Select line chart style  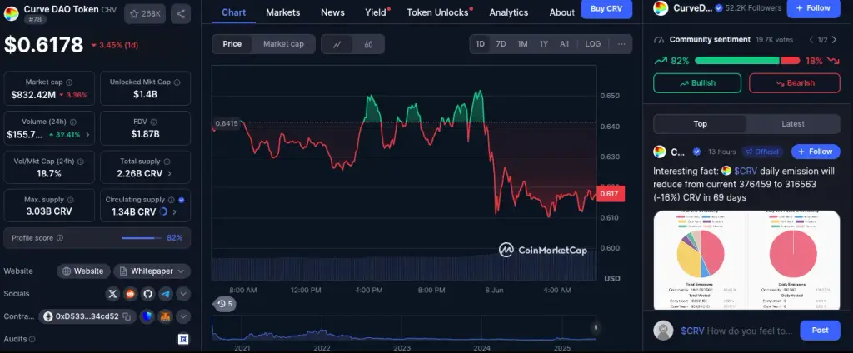point(337,44)
